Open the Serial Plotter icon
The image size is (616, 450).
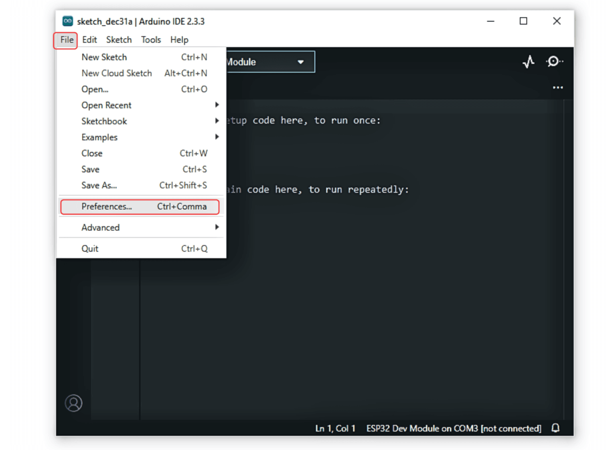point(529,62)
